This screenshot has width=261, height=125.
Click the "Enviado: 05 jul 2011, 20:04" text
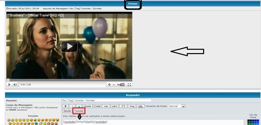click(23, 8)
